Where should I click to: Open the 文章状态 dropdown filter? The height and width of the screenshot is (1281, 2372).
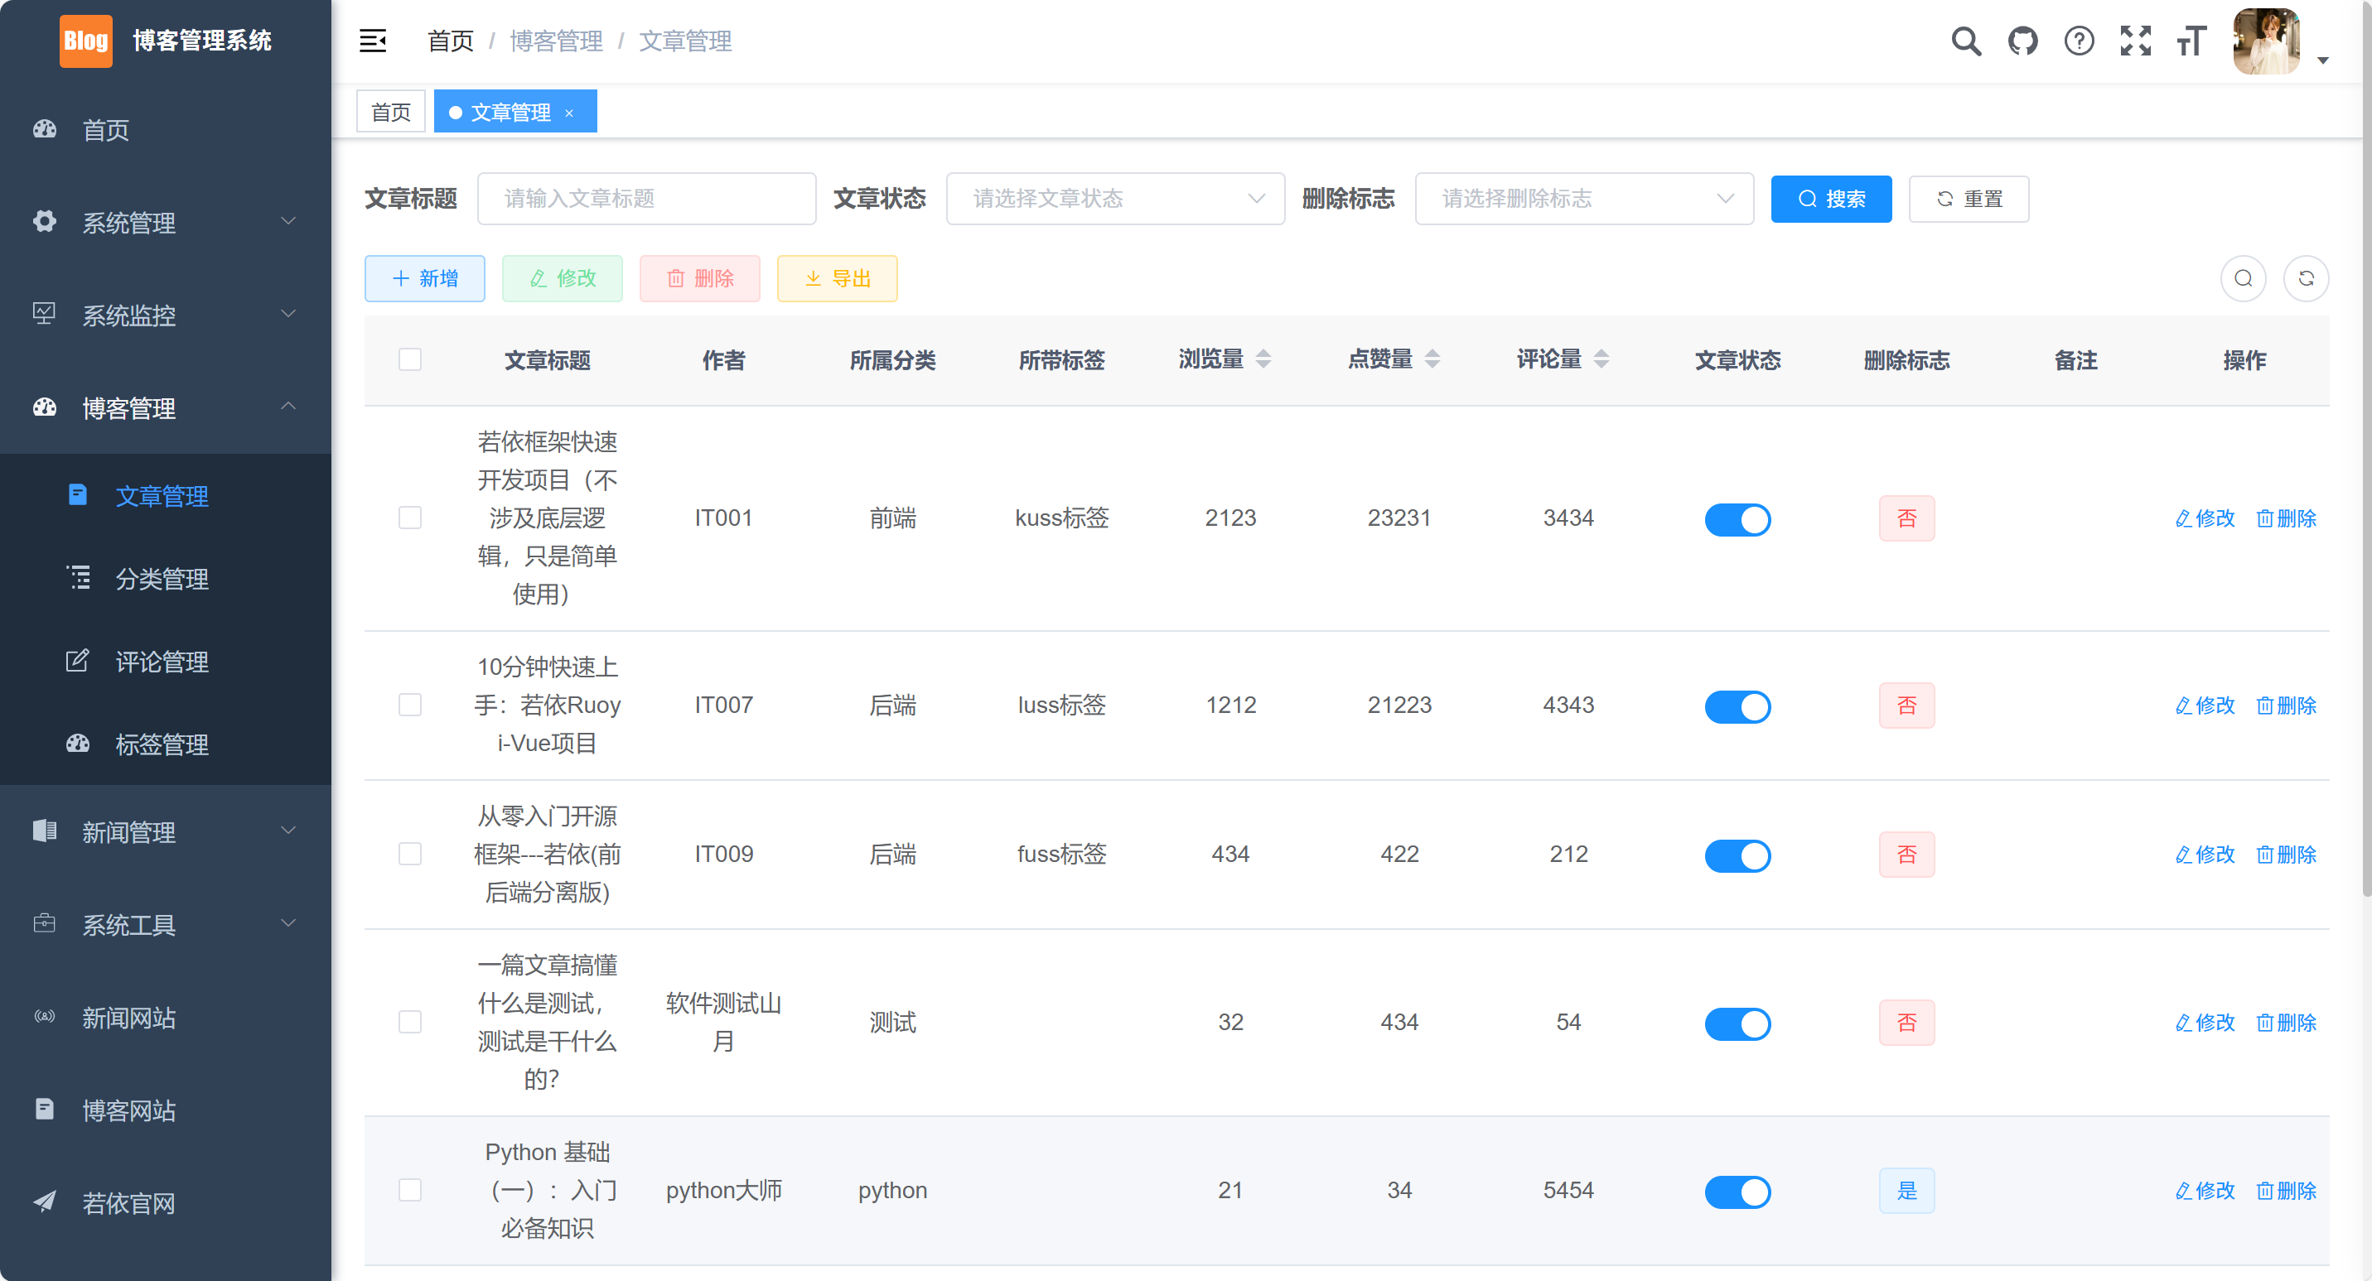coord(1114,199)
